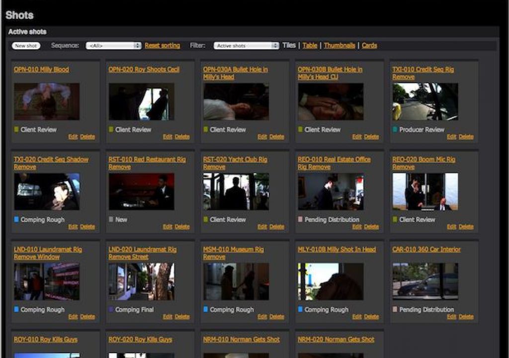Open OPN-030A Bullet Hole in Milly's Head
Image resolution: width=509 pixels, height=358 pixels.
[x=235, y=73]
